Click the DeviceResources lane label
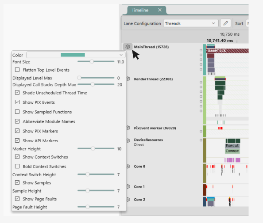The image size is (263, 223). [148, 140]
